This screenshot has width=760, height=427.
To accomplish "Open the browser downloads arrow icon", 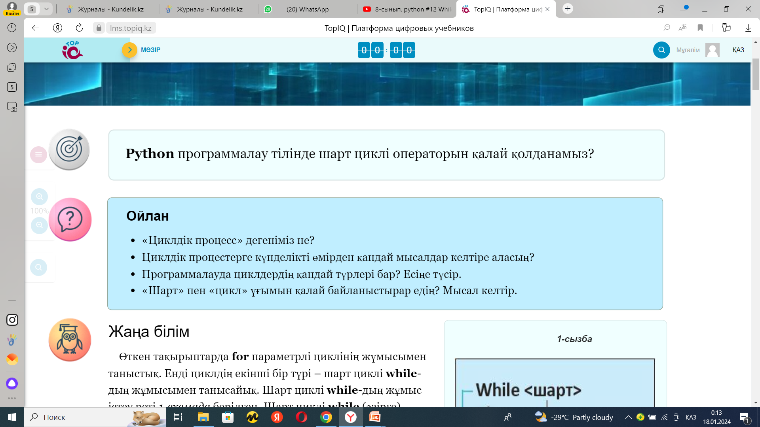I will [748, 28].
